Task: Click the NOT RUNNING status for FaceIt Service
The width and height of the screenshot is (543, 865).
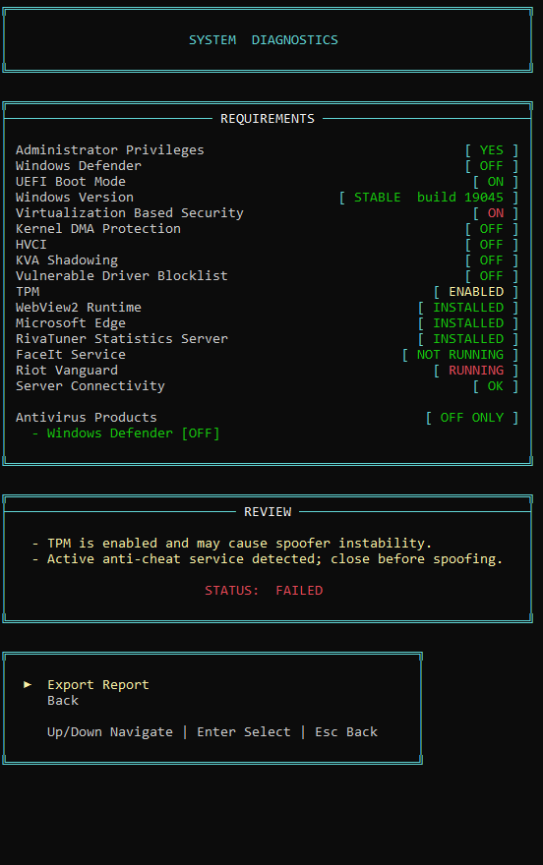Action: (x=459, y=354)
